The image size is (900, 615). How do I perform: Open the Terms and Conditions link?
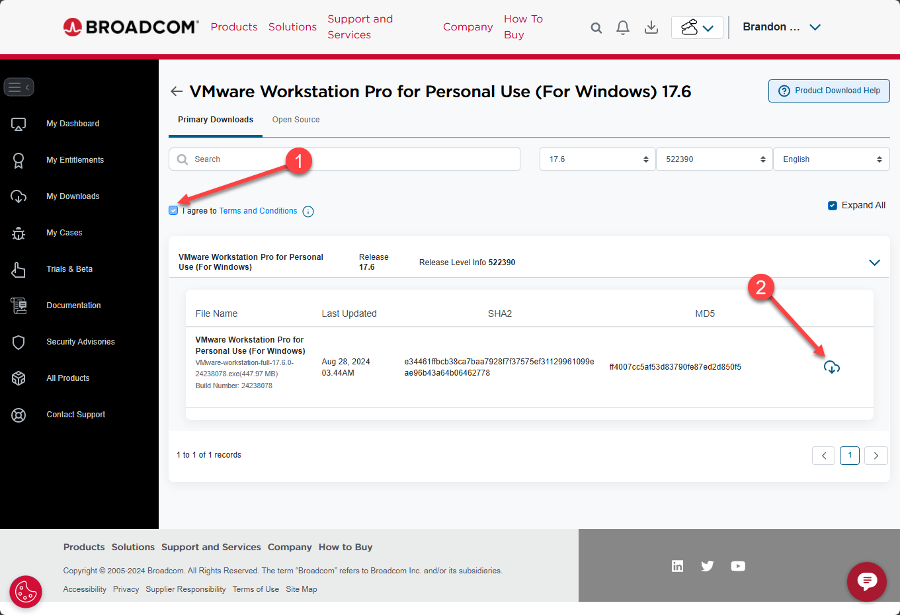click(x=258, y=211)
